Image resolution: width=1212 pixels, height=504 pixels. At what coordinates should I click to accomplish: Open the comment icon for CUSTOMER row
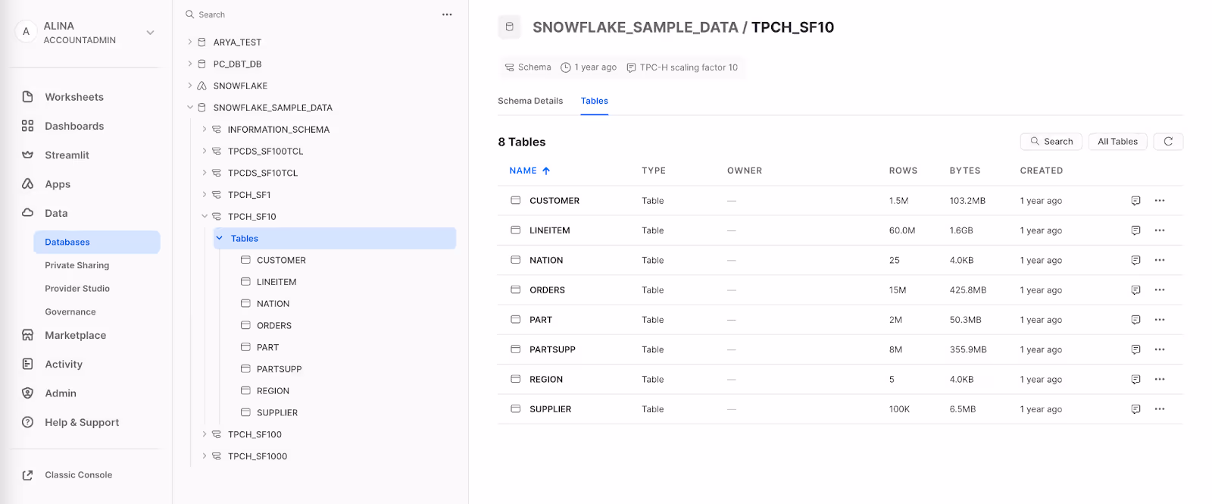1135,201
